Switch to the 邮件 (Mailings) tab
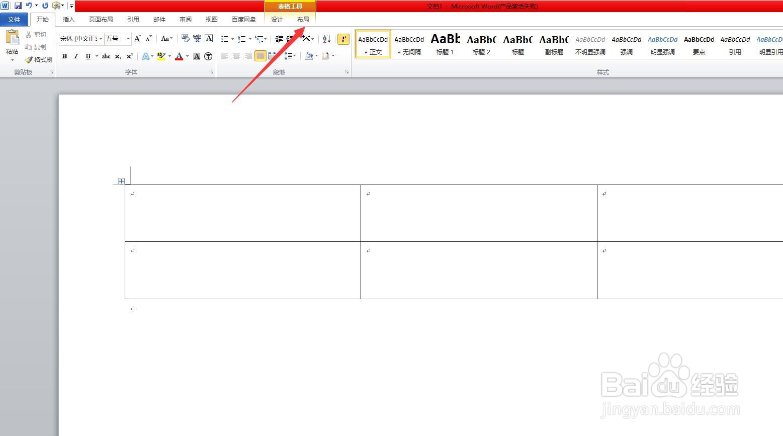783x436 pixels. (x=159, y=20)
